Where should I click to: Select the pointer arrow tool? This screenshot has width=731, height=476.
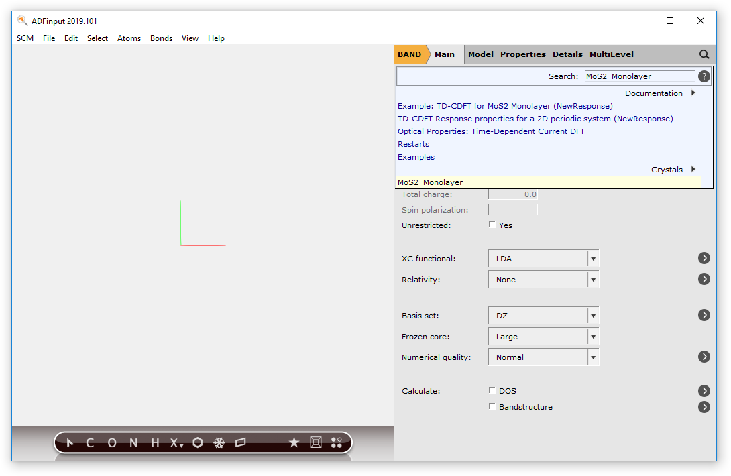[x=70, y=443]
